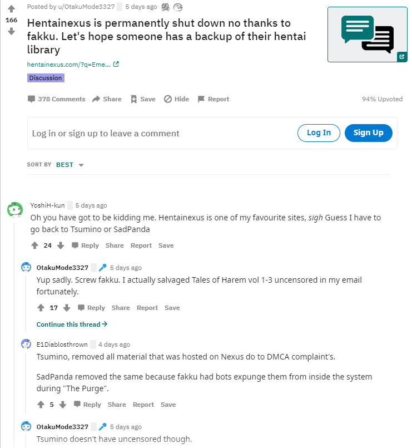Hide this post
The height and width of the screenshot is (448, 412).
[x=167, y=99]
